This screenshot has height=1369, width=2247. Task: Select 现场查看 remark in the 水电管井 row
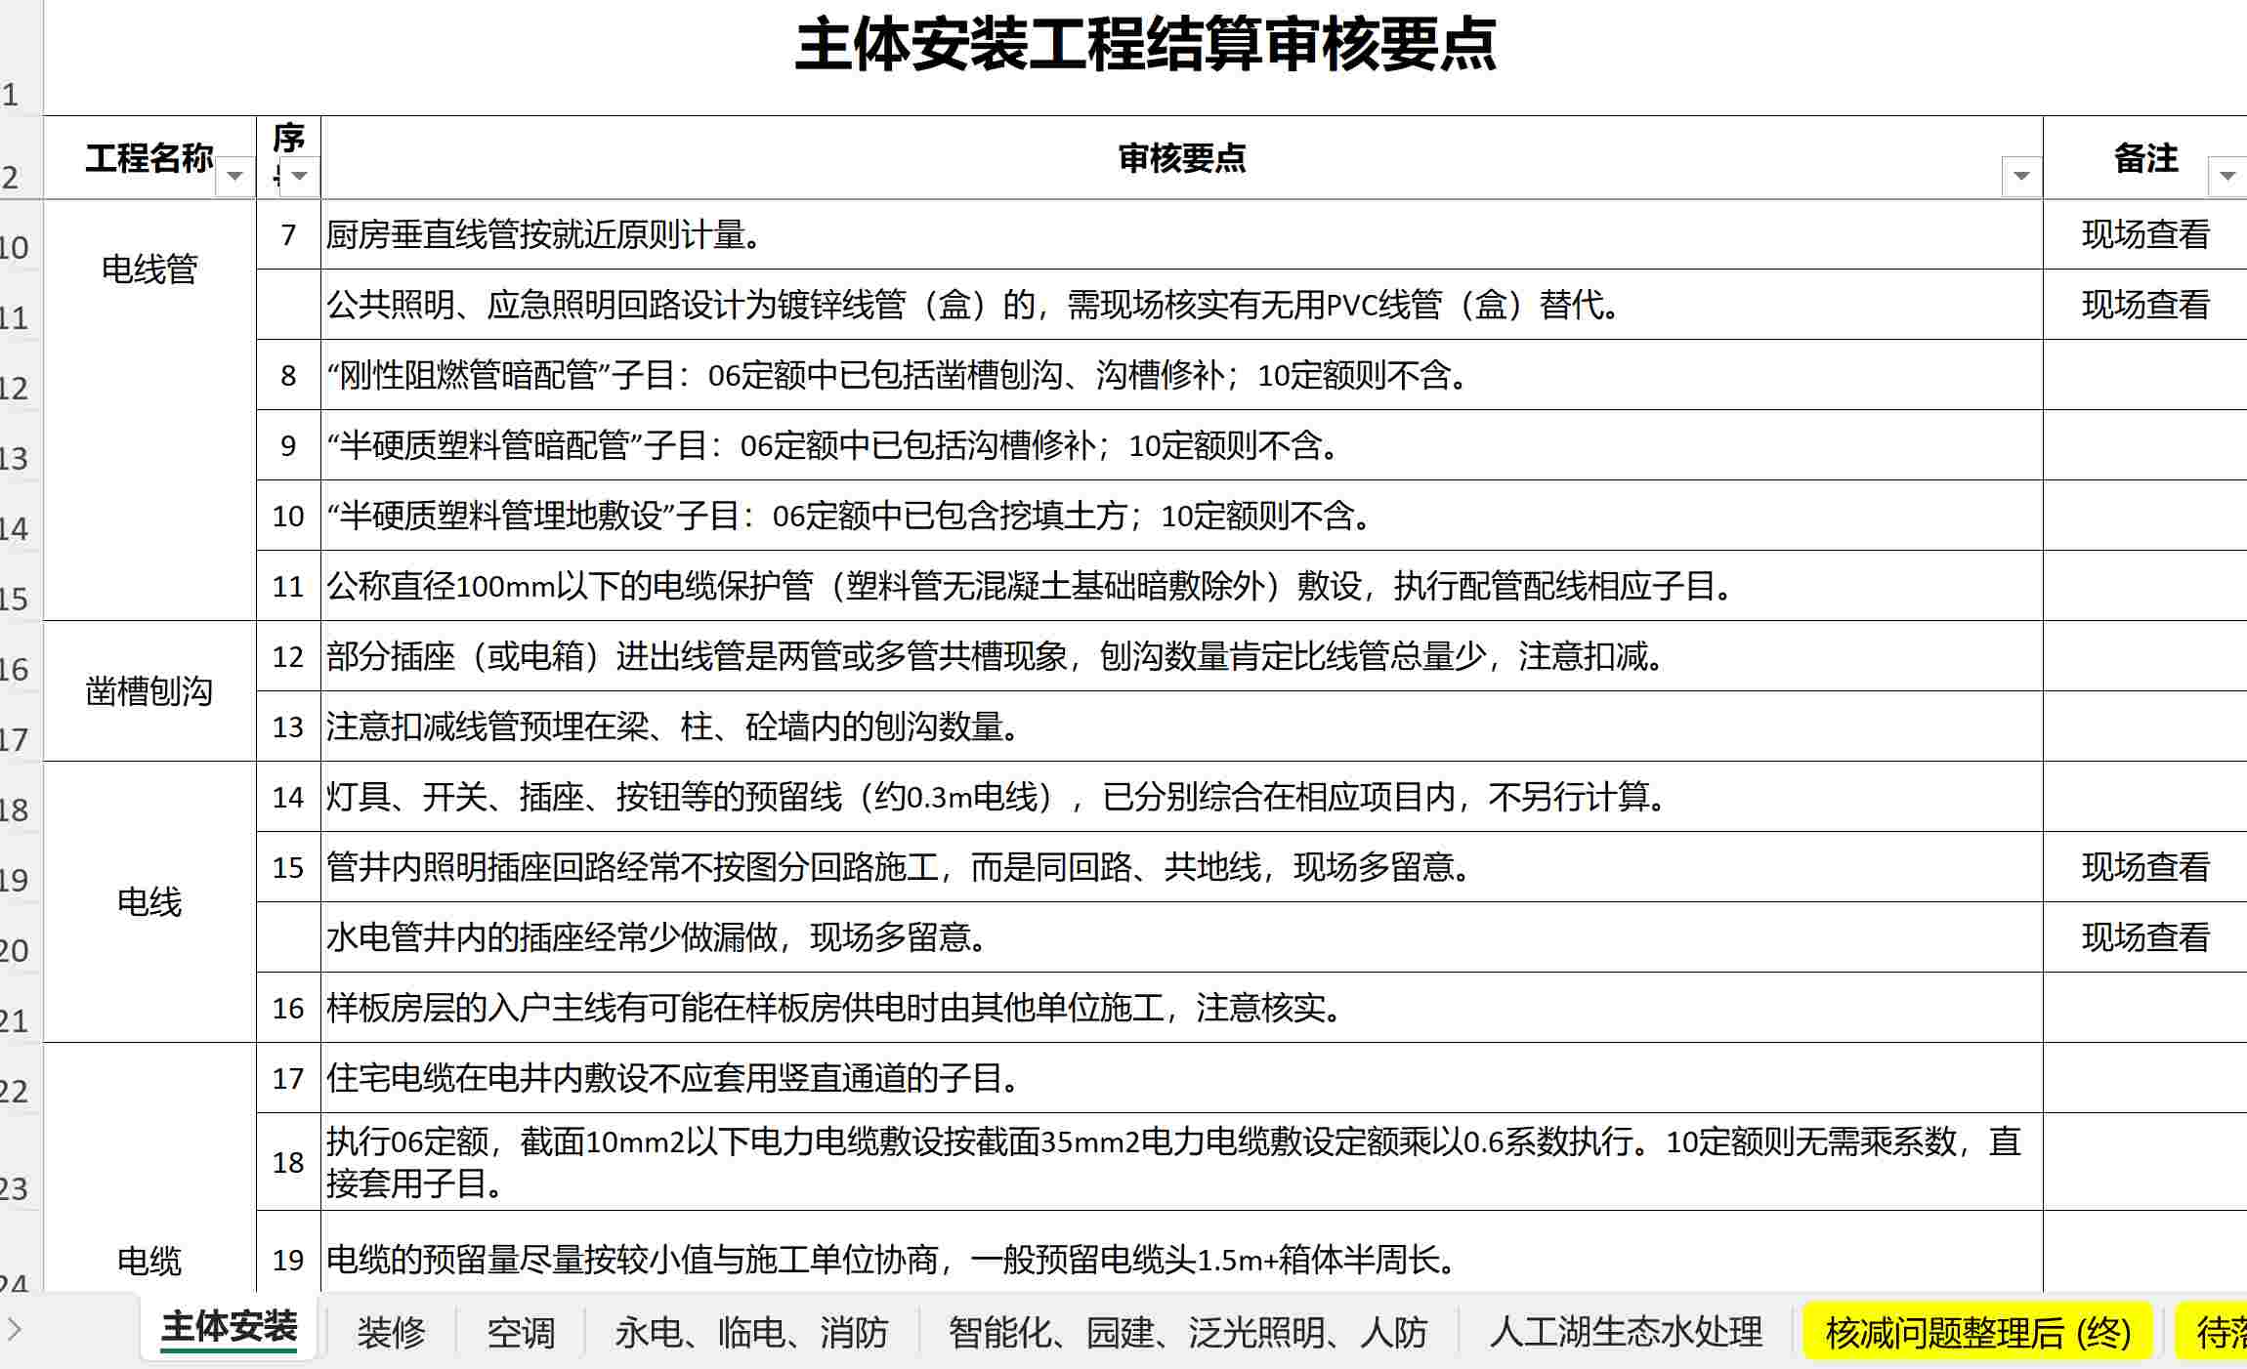[2145, 937]
